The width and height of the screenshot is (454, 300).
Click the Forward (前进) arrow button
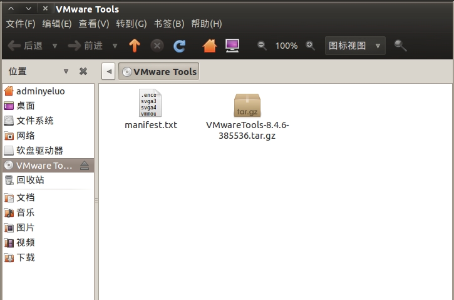[85, 46]
